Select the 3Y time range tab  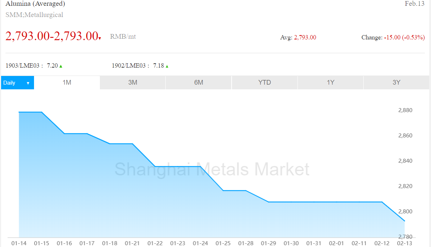396,82
